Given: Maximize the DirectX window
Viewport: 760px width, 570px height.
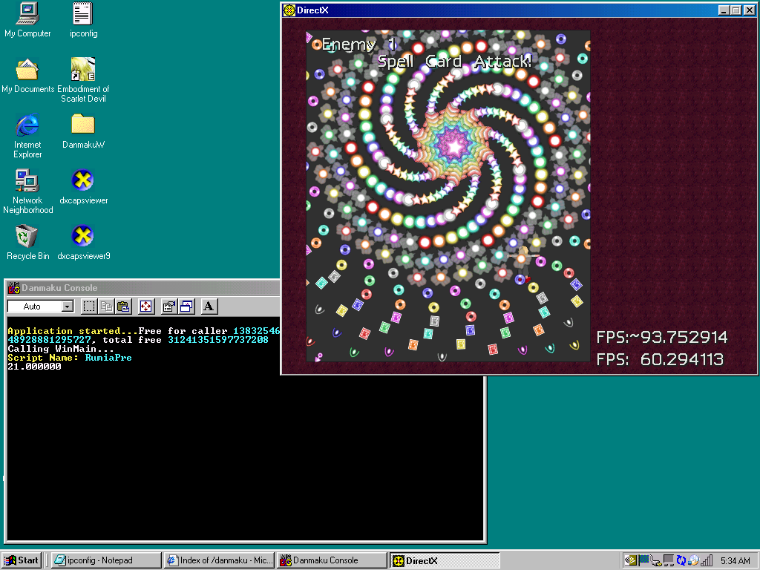Looking at the screenshot, I should click(736, 10).
